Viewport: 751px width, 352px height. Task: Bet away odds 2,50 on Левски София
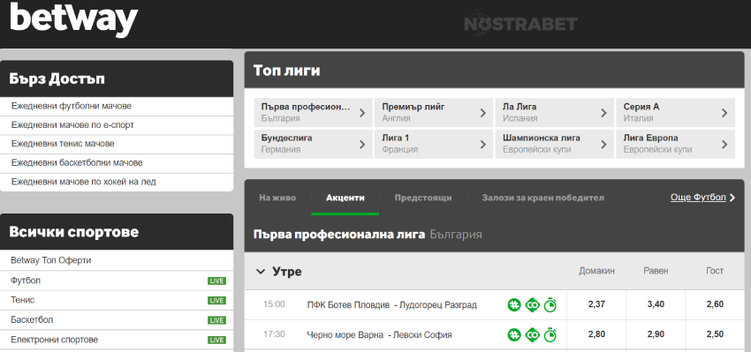click(x=715, y=334)
